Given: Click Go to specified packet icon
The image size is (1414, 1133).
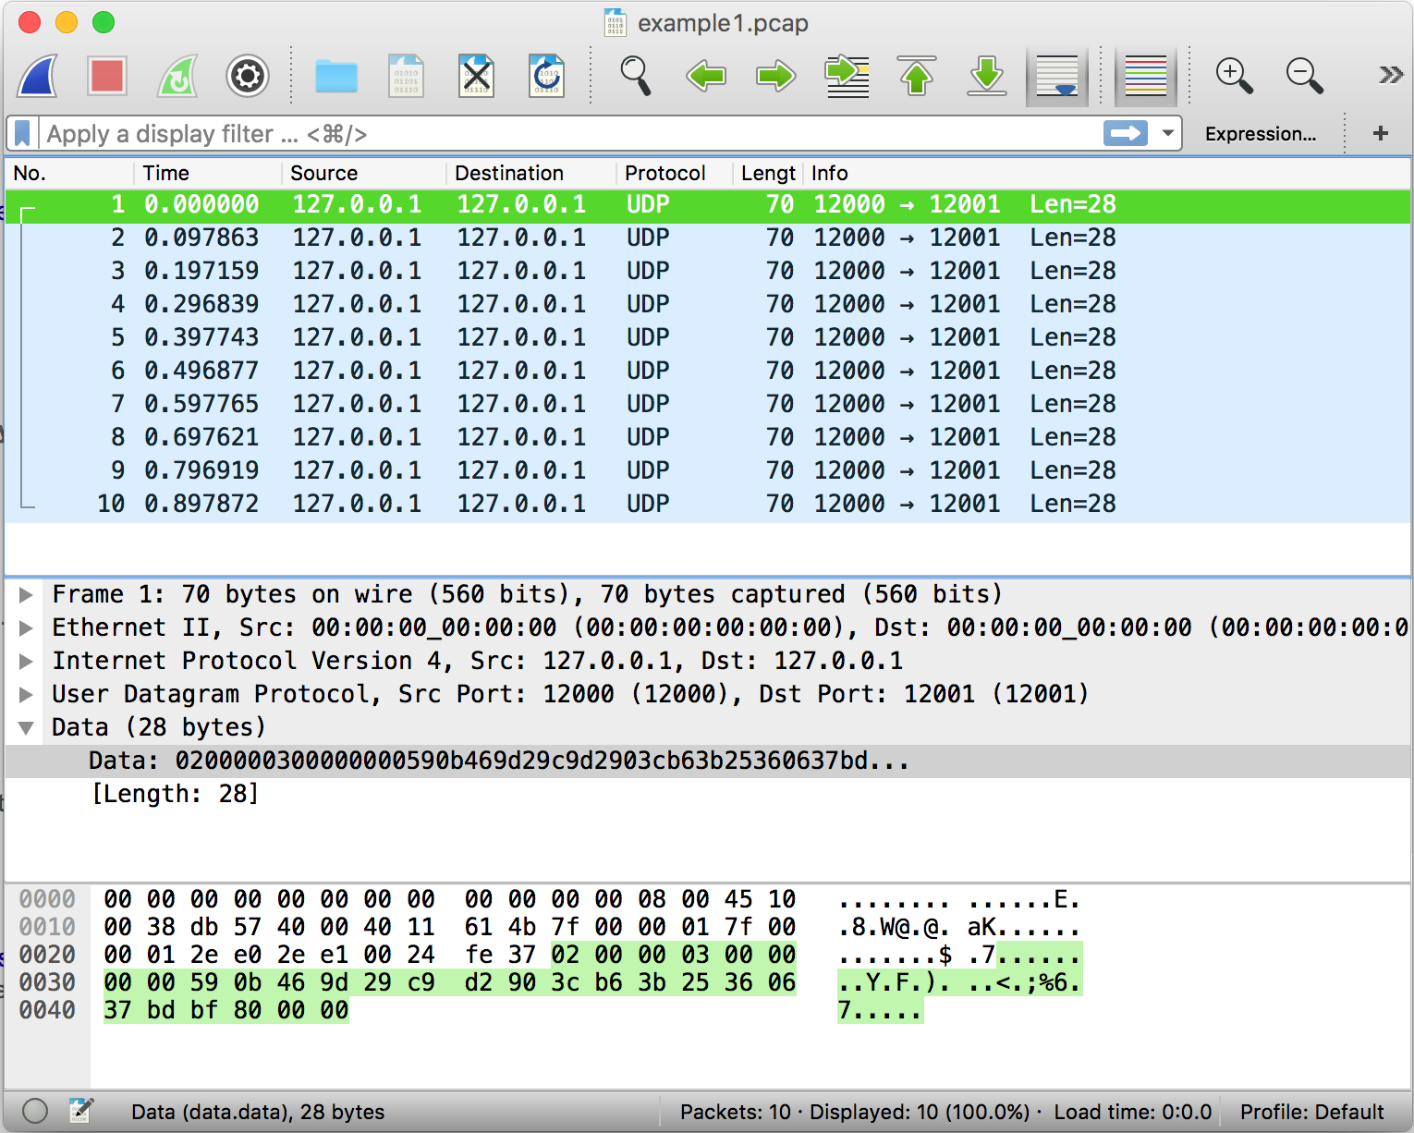Looking at the screenshot, I should click(847, 76).
